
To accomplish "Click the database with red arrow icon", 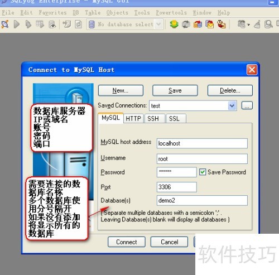I will [x=198, y=24].
